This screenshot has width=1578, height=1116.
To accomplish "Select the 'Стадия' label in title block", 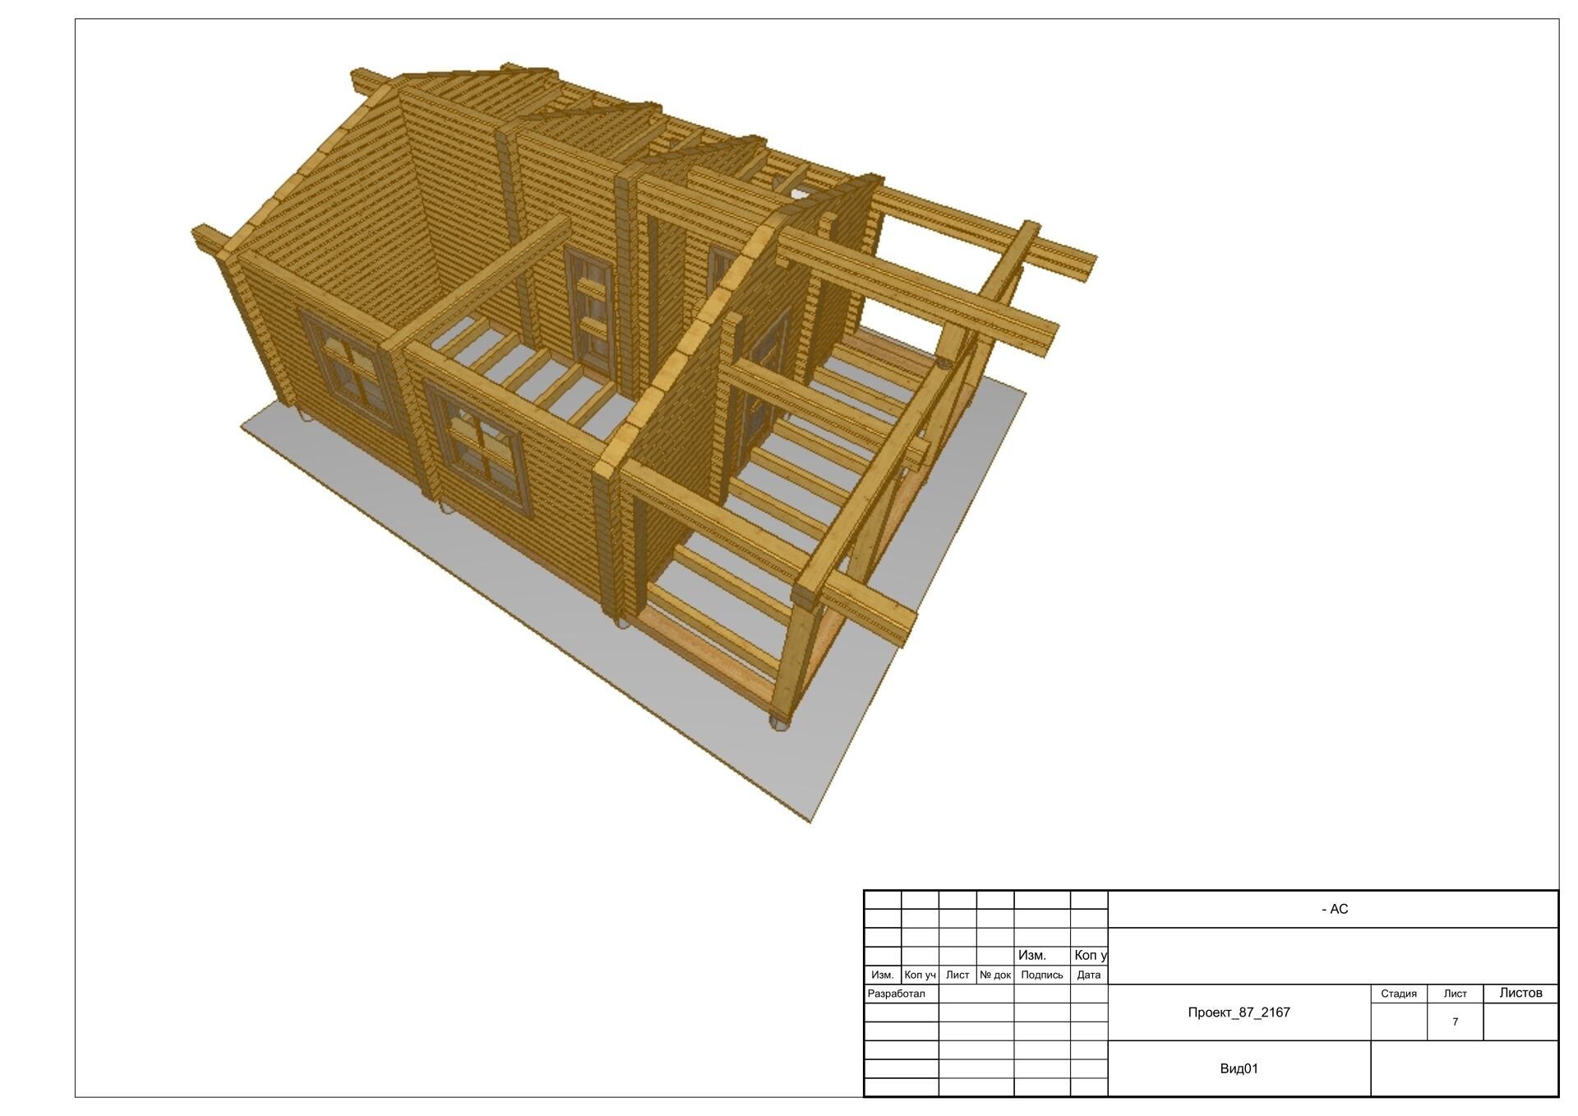I will point(1398,994).
